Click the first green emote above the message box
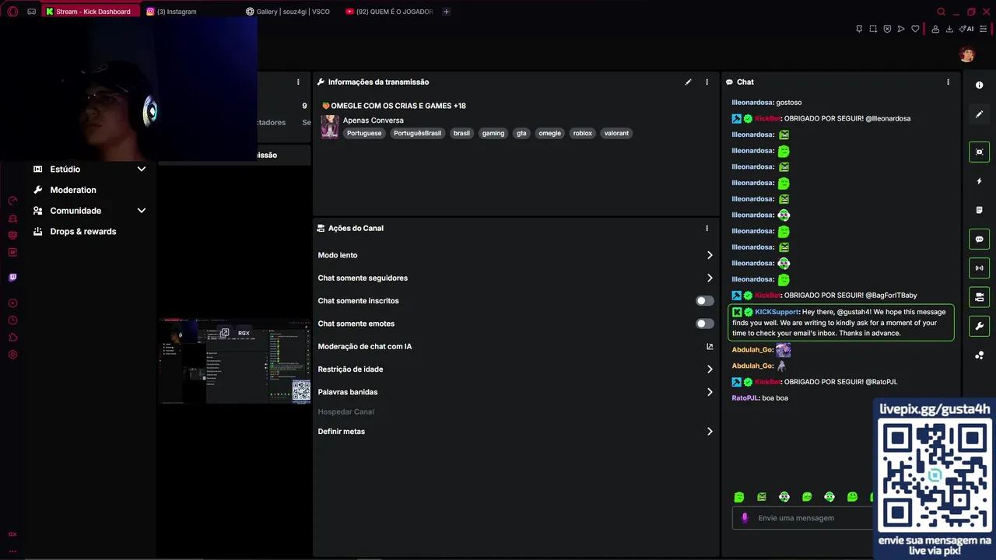The width and height of the screenshot is (996, 560). click(x=739, y=497)
